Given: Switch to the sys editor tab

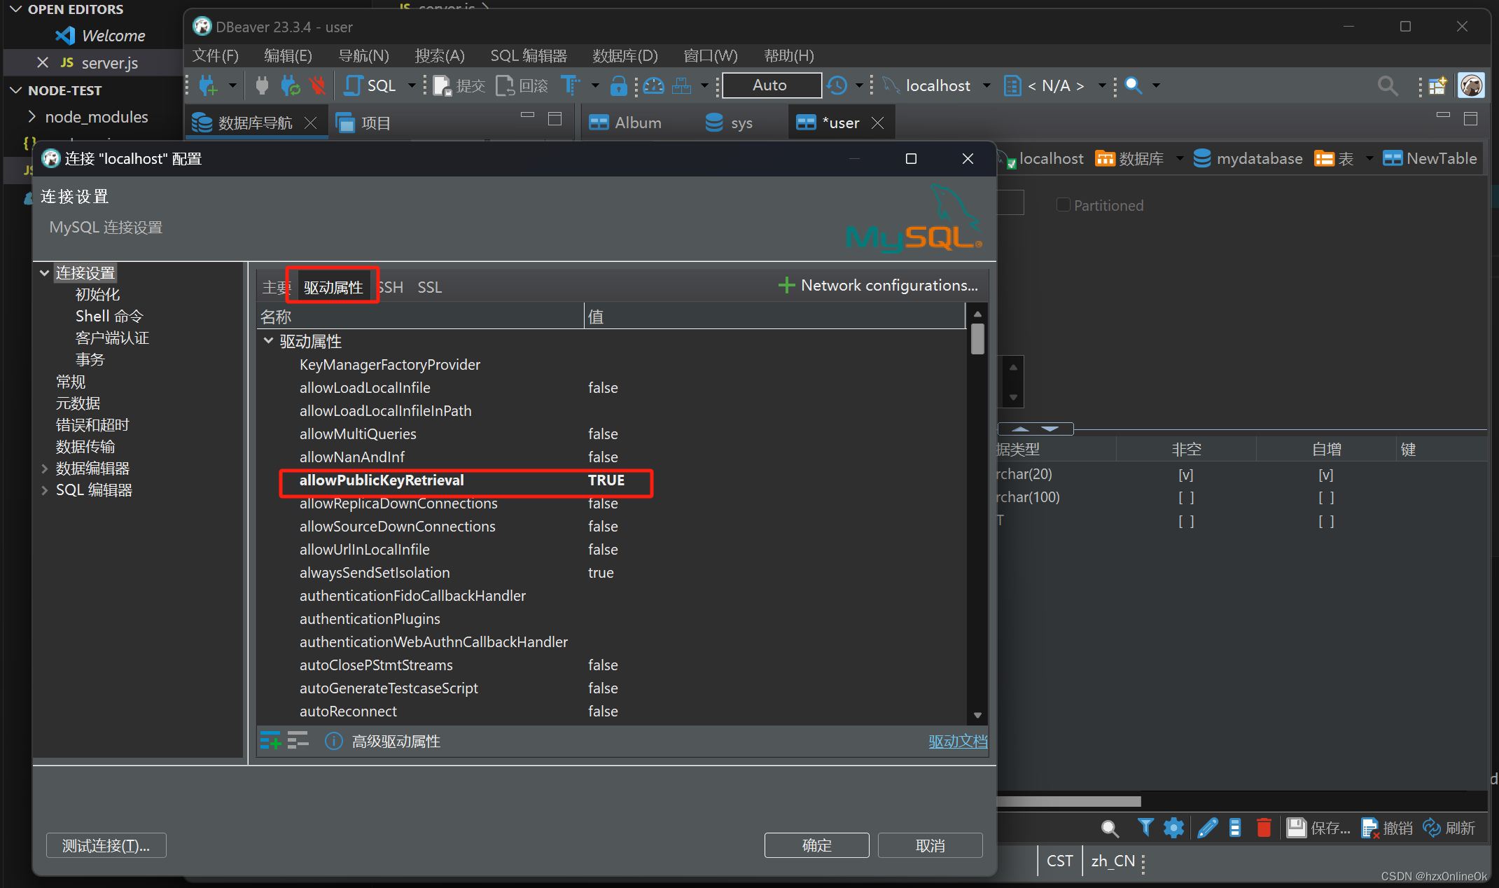Looking at the screenshot, I should [729, 123].
